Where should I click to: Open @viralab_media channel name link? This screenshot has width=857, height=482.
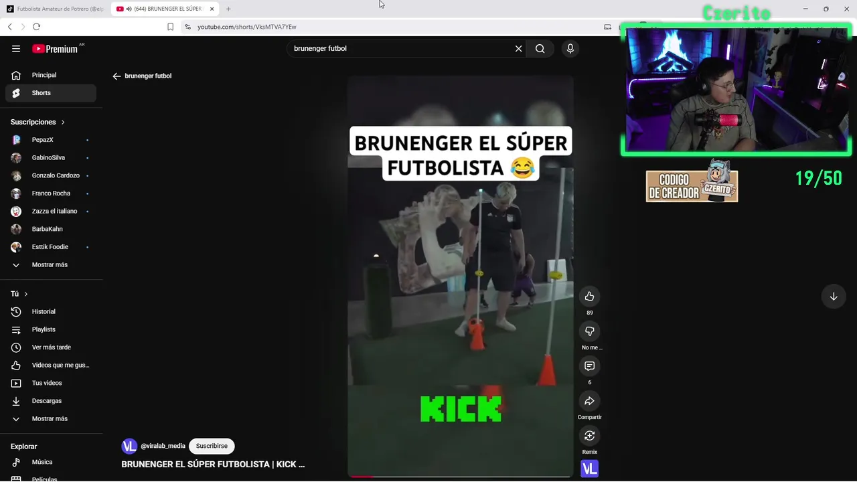click(x=163, y=446)
